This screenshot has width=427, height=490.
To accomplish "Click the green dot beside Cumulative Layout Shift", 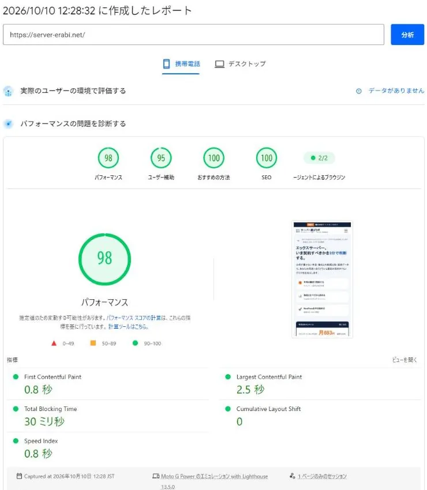I will 228,409.
